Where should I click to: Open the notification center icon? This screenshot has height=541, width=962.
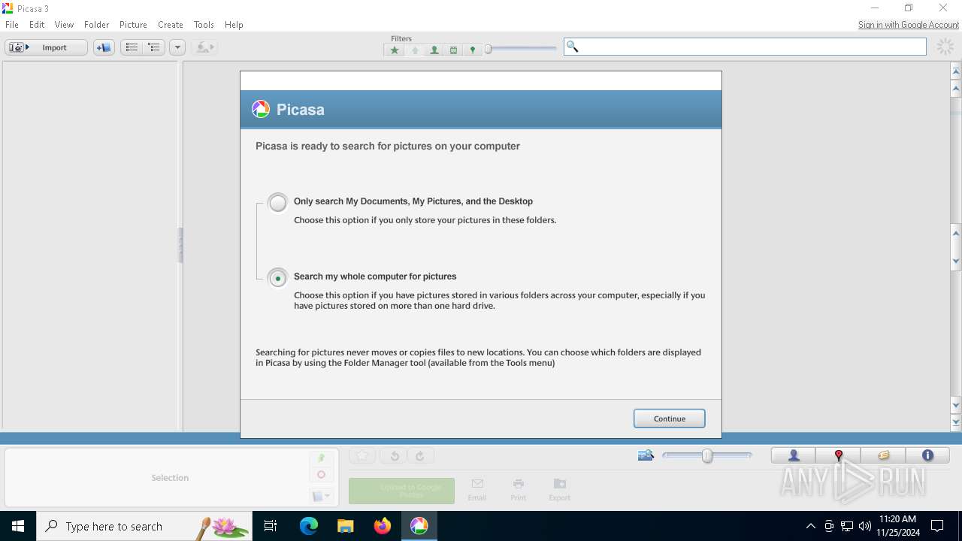tap(937, 526)
